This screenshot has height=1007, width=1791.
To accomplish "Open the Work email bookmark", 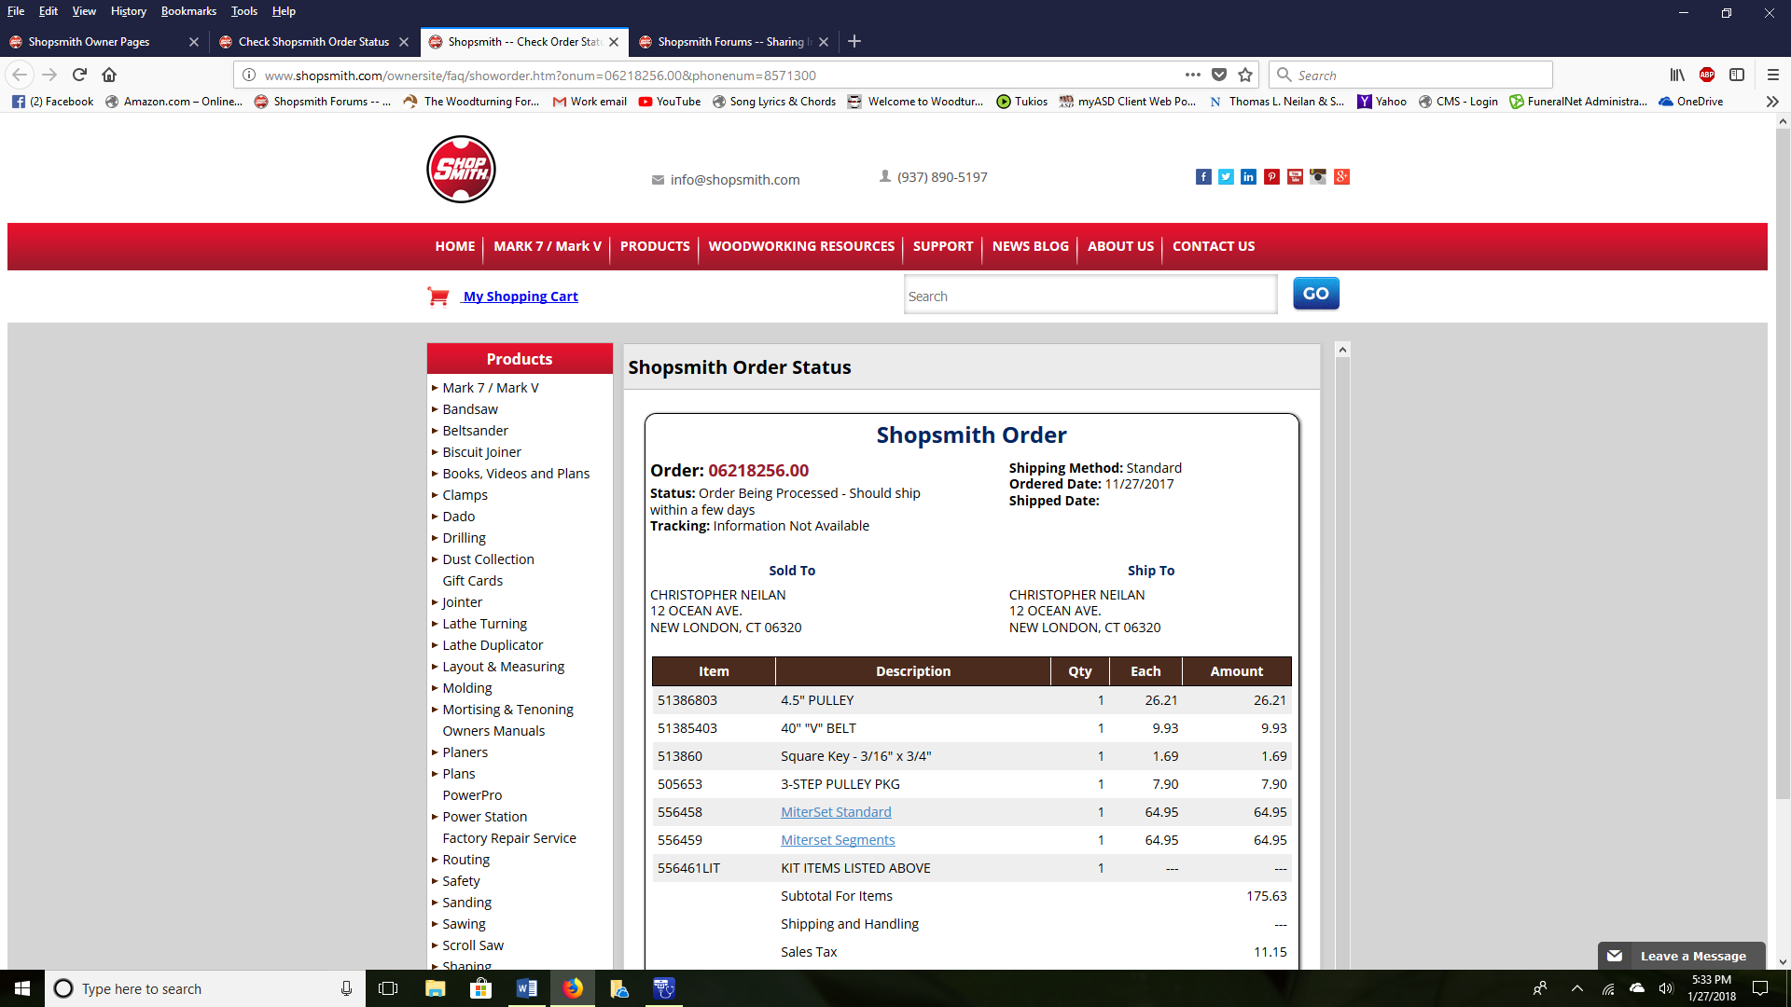I will click(590, 102).
